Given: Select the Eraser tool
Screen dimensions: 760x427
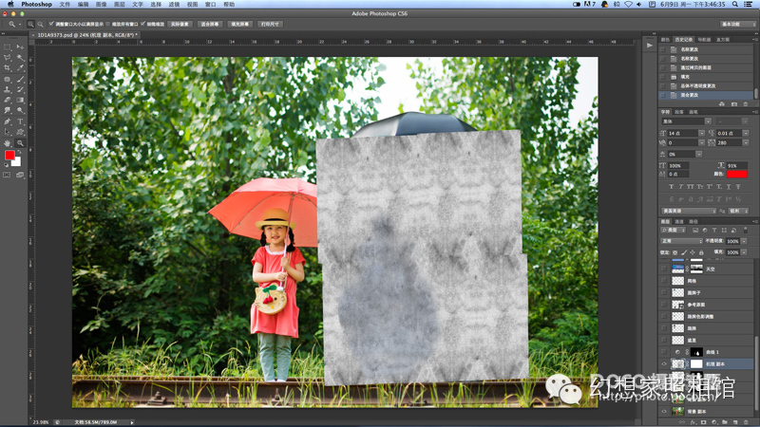Looking at the screenshot, I should (8, 101).
